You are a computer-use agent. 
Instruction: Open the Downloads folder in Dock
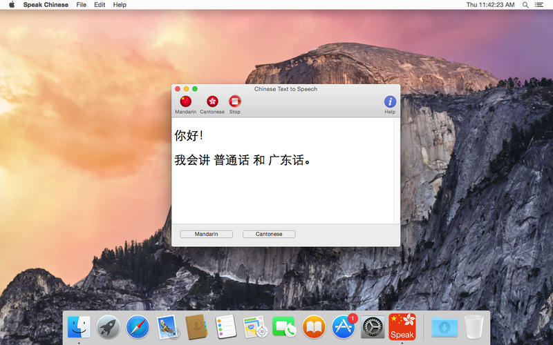click(x=444, y=327)
